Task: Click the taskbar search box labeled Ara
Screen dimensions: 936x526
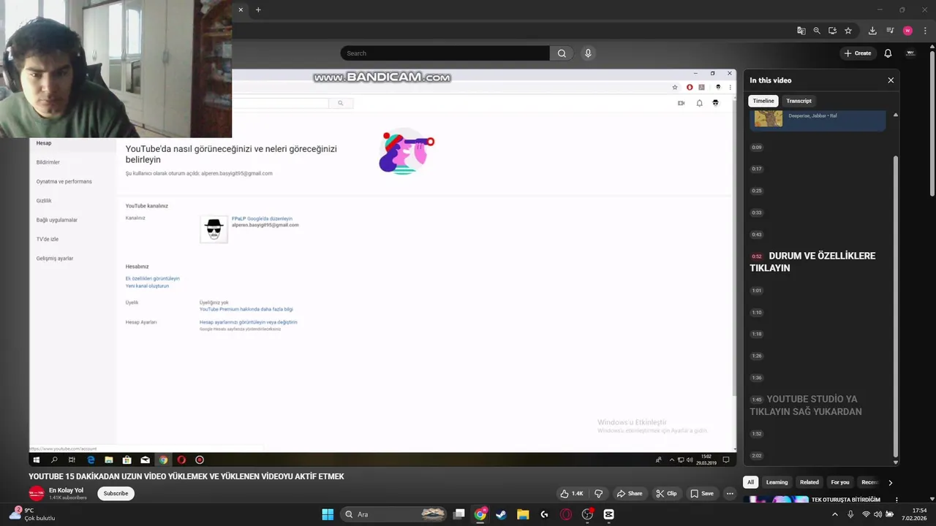Action: pos(393,514)
